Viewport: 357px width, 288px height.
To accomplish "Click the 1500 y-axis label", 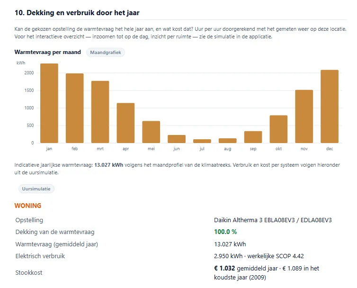I will [x=29, y=90].
